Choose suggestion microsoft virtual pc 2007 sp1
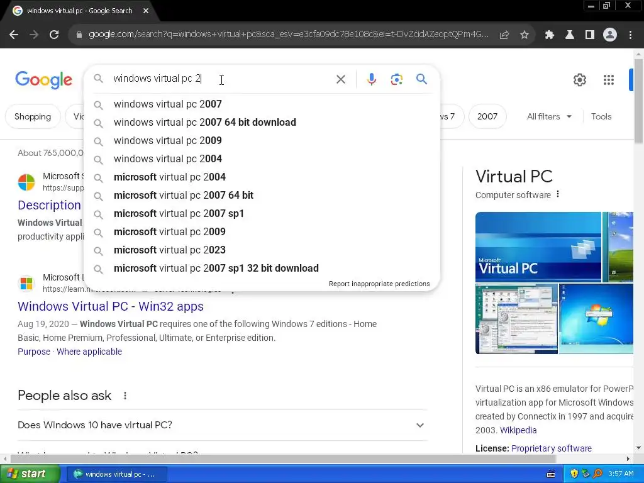The width and height of the screenshot is (644, 483). tap(262, 214)
